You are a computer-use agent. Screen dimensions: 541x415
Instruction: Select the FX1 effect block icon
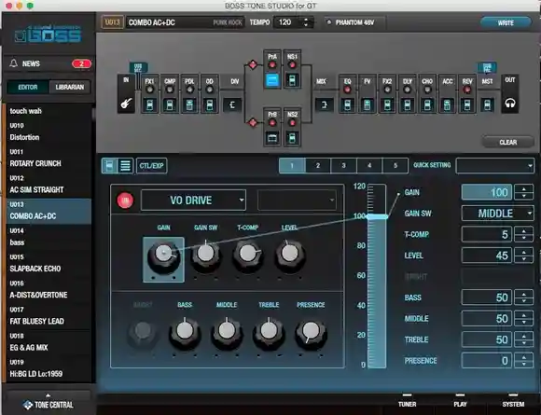point(149,104)
